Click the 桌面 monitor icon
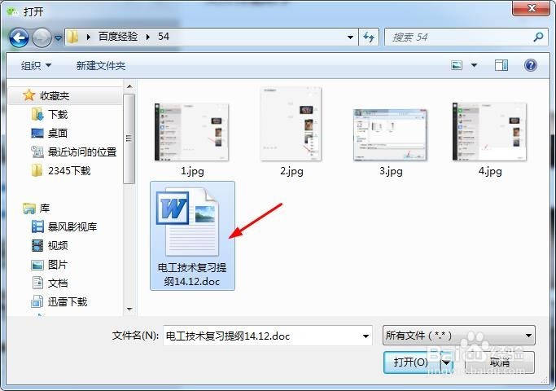Screen dimensions: 556x391 click(37, 133)
